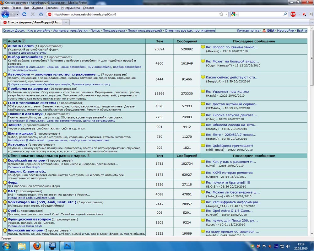Switch input language via Ru tray indicator

point(276,246)
